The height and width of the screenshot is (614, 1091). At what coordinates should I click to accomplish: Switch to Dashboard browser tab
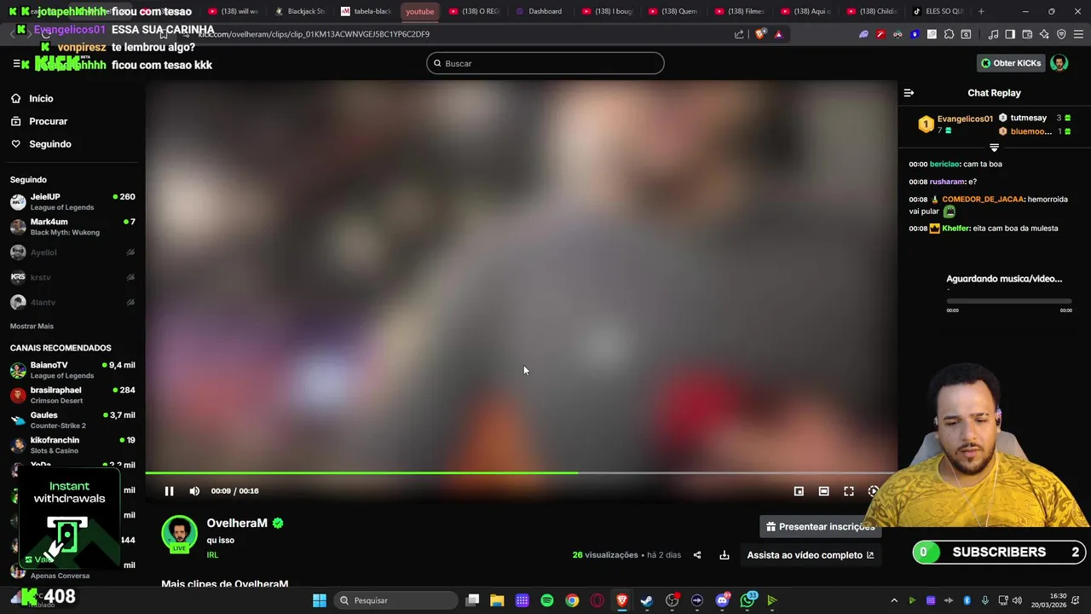pos(539,11)
